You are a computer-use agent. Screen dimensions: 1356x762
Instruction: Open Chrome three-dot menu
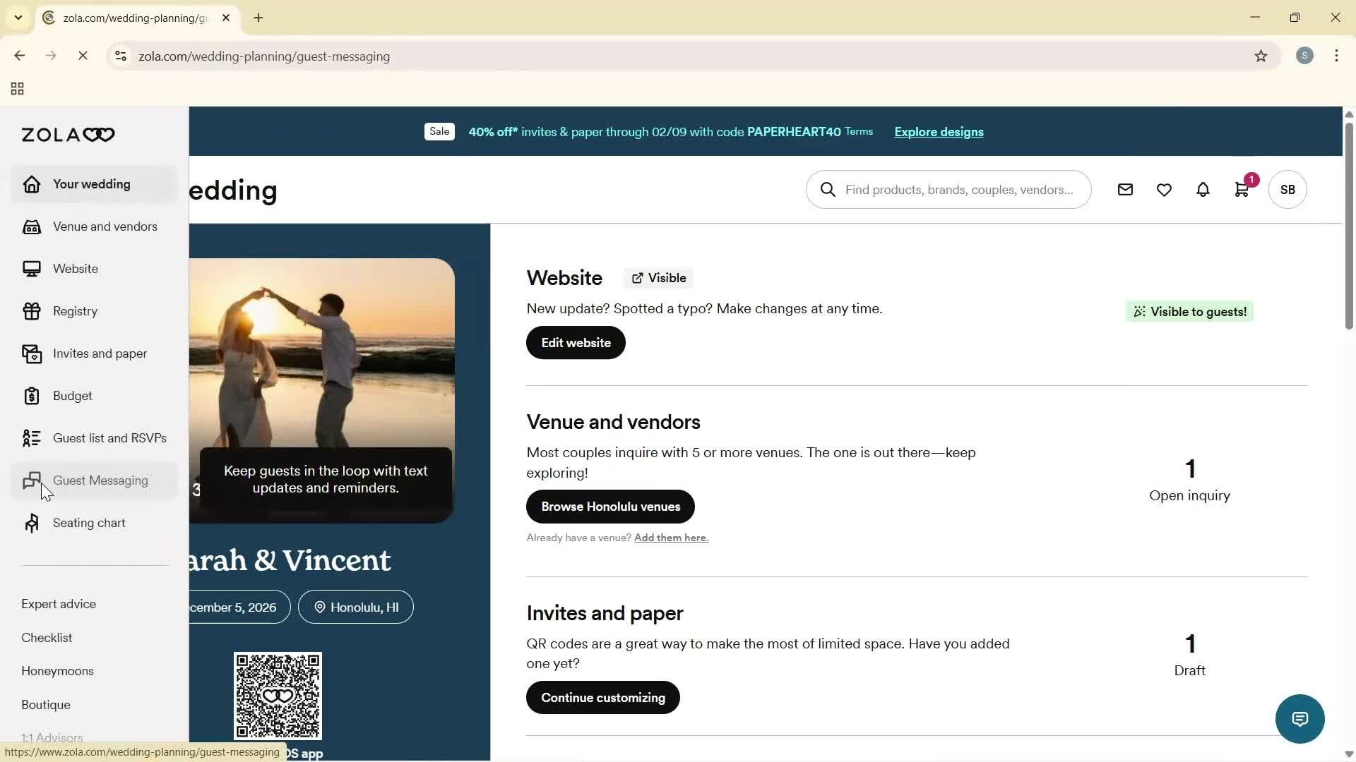tap(1336, 56)
